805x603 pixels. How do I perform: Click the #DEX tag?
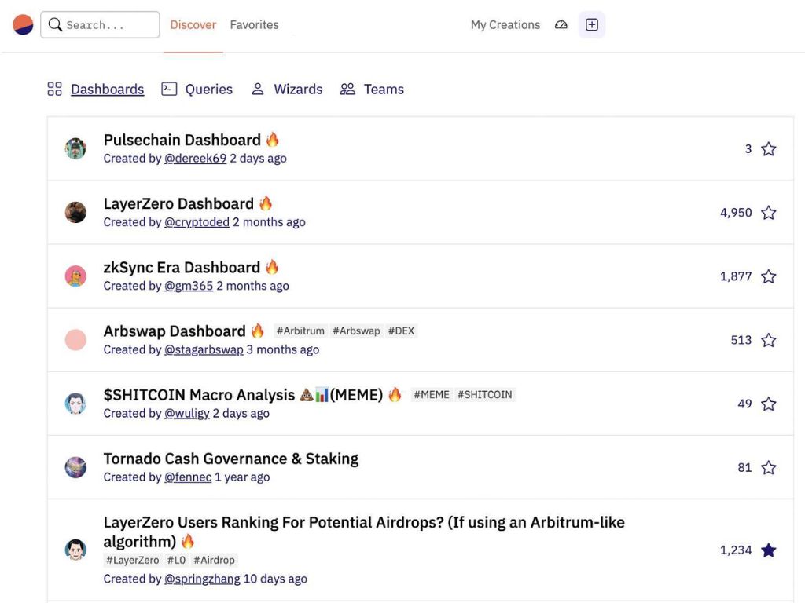point(401,331)
